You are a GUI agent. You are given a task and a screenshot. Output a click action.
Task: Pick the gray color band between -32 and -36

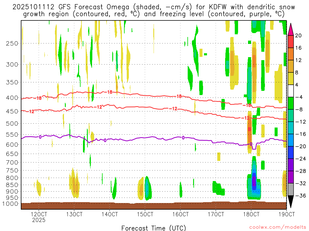tap(291, 189)
